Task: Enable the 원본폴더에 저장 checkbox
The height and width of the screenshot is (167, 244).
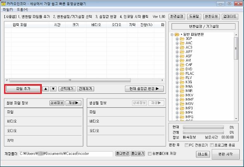Action: click(150, 153)
